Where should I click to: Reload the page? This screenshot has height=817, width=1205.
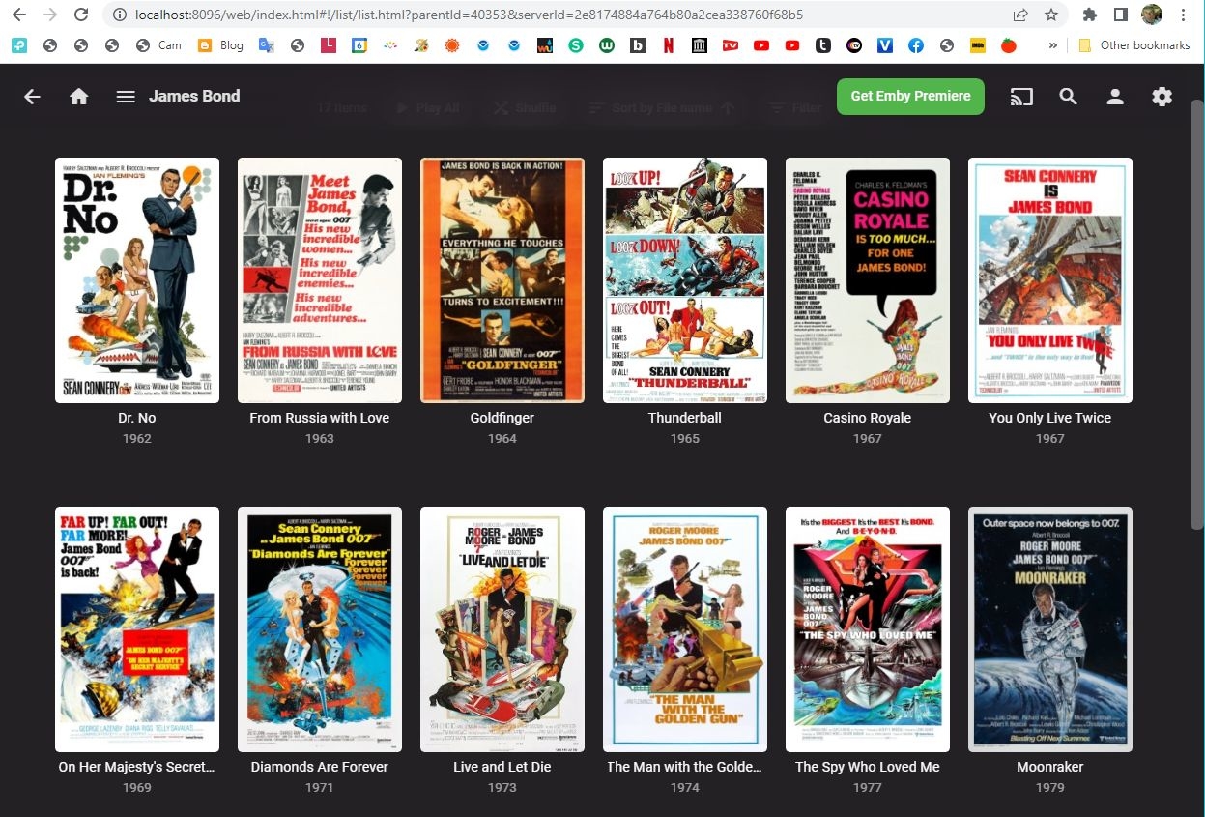point(81,15)
